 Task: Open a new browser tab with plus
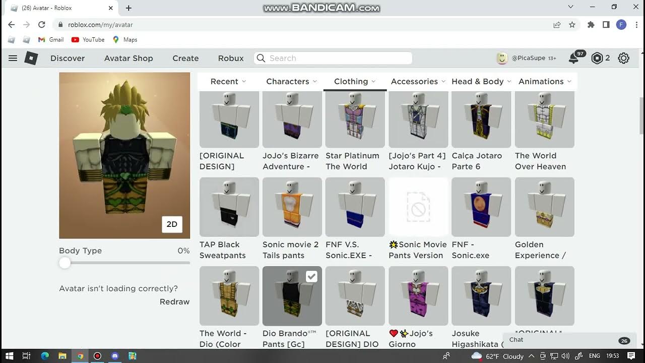[x=128, y=8]
